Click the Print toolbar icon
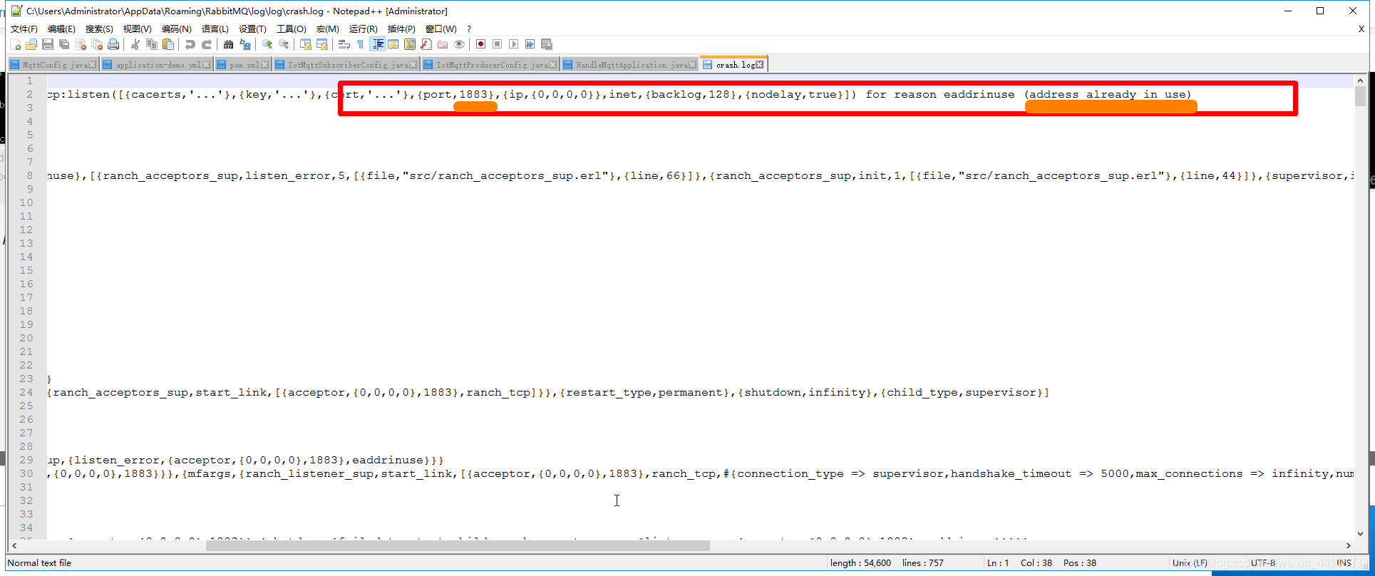 [x=113, y=44]
